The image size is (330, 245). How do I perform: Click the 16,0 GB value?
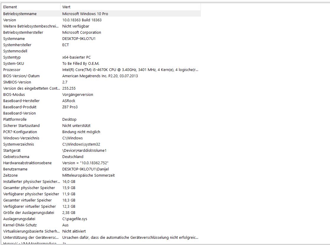(x=69, y=182)
